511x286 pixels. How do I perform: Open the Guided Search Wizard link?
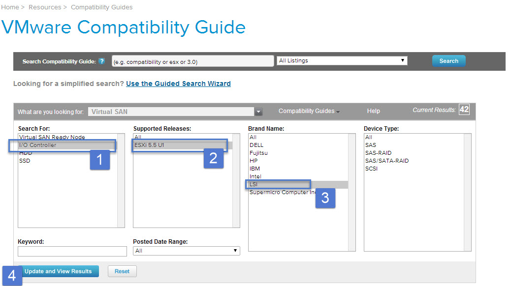pos(178,84)
